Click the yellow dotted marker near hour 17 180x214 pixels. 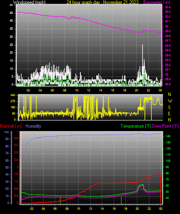(x=121, y=201)
